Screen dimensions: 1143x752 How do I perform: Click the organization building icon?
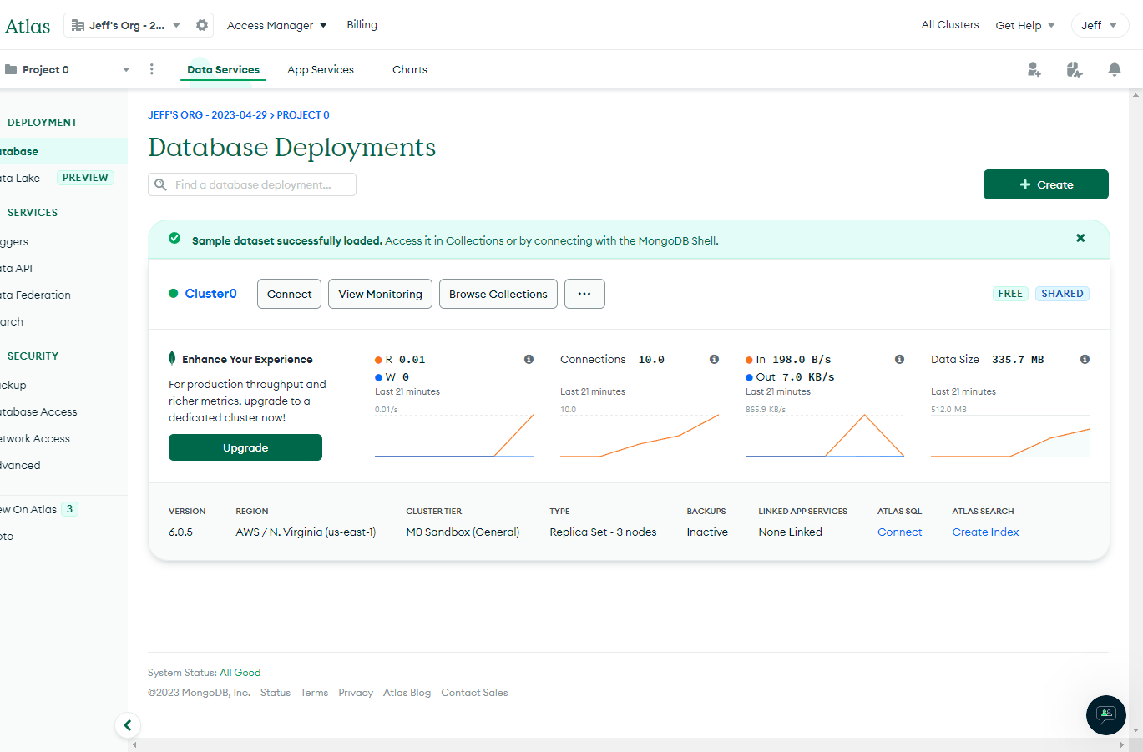[x=78, y=25]
